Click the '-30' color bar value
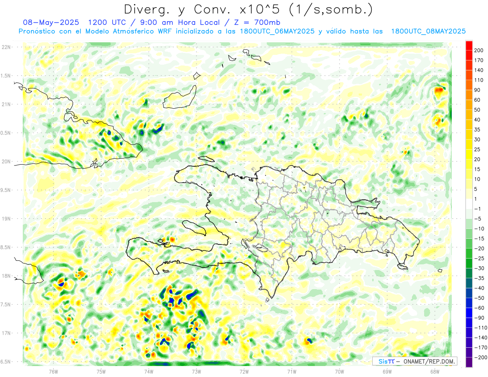 pos(479,268)
